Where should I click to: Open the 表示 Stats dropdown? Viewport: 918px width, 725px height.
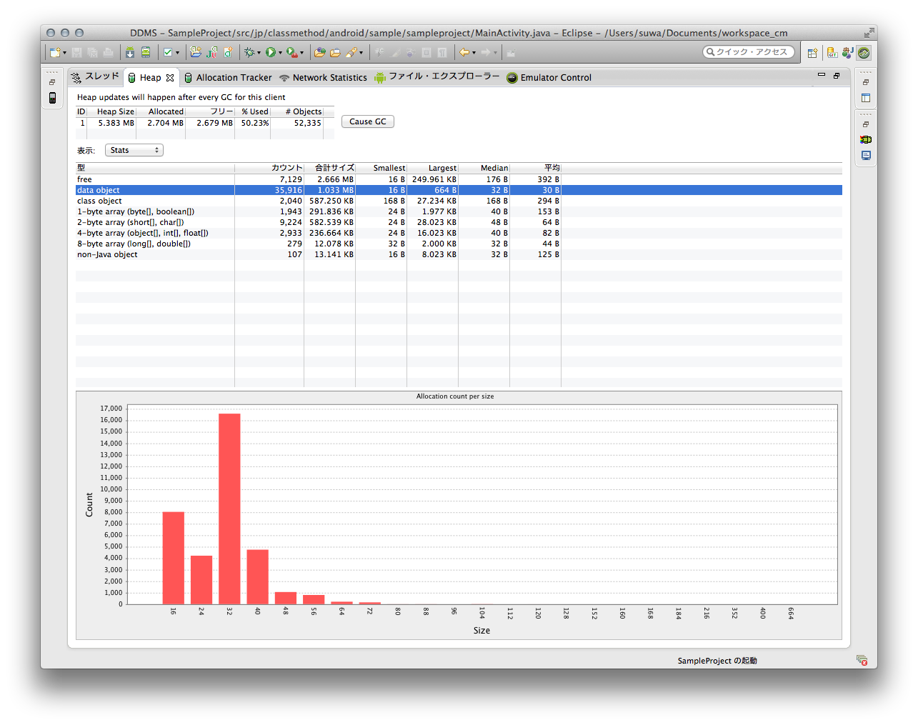pyautogui.click(x=134, y=150)
